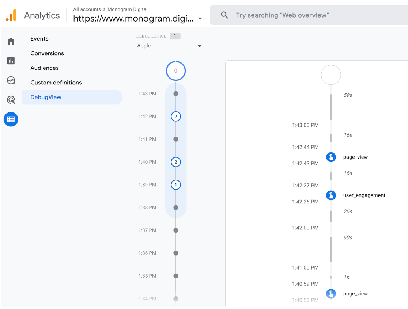Open the Audiences menu item

pos(45,68)
